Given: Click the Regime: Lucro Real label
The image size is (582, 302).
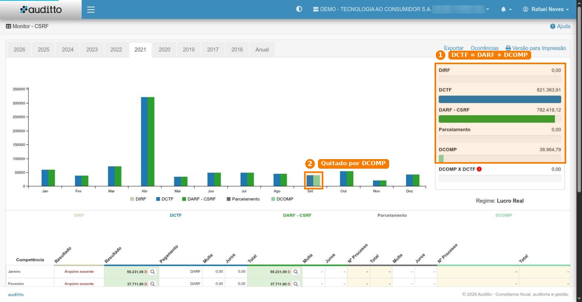Looking at the screenshot, I should point(500,201).
